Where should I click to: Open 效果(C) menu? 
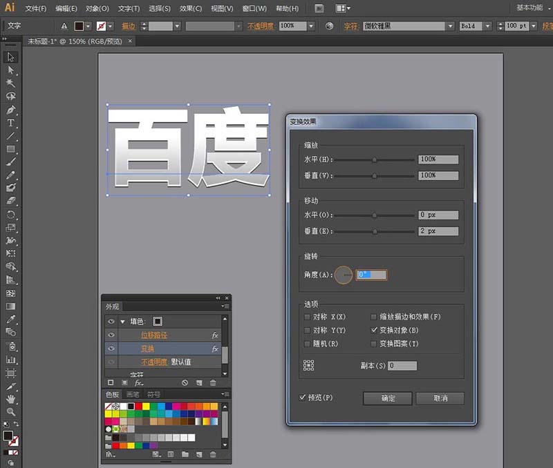191,8
